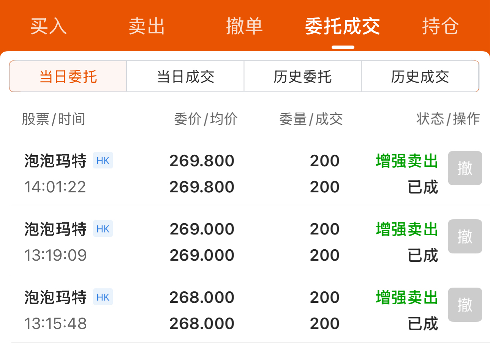Open the 撤单 tab
The image size is (490, 343).
pos(244,26)
